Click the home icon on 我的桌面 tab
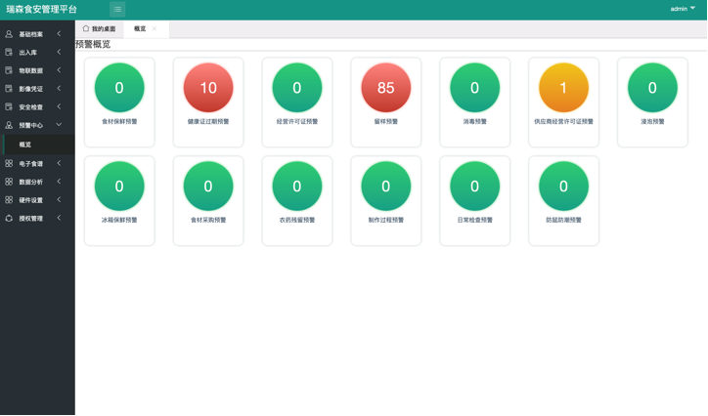Image resolution: width=708 pixels, height=416 pixels. pos(86,29)
